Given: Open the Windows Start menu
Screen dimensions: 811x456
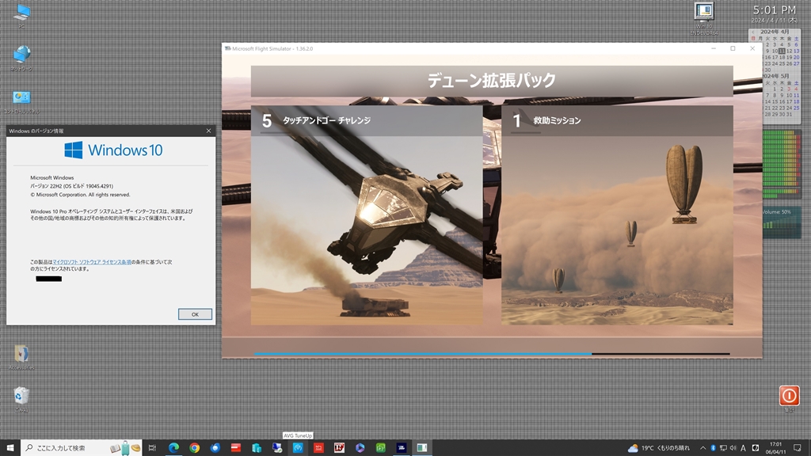Looking at the screenshot, I should coord(10,447).
